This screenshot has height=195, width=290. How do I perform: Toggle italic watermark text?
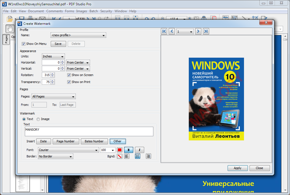tap(139, 150)
